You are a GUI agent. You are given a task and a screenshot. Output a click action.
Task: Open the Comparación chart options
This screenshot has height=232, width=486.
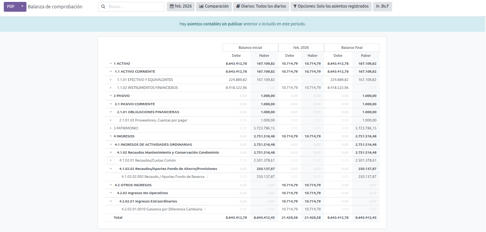pyautogui.click(x=214, y=6)
